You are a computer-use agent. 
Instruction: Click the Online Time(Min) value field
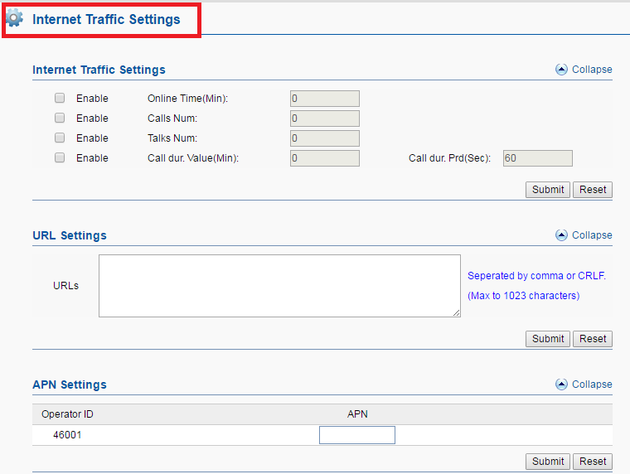tap(325, 99)
